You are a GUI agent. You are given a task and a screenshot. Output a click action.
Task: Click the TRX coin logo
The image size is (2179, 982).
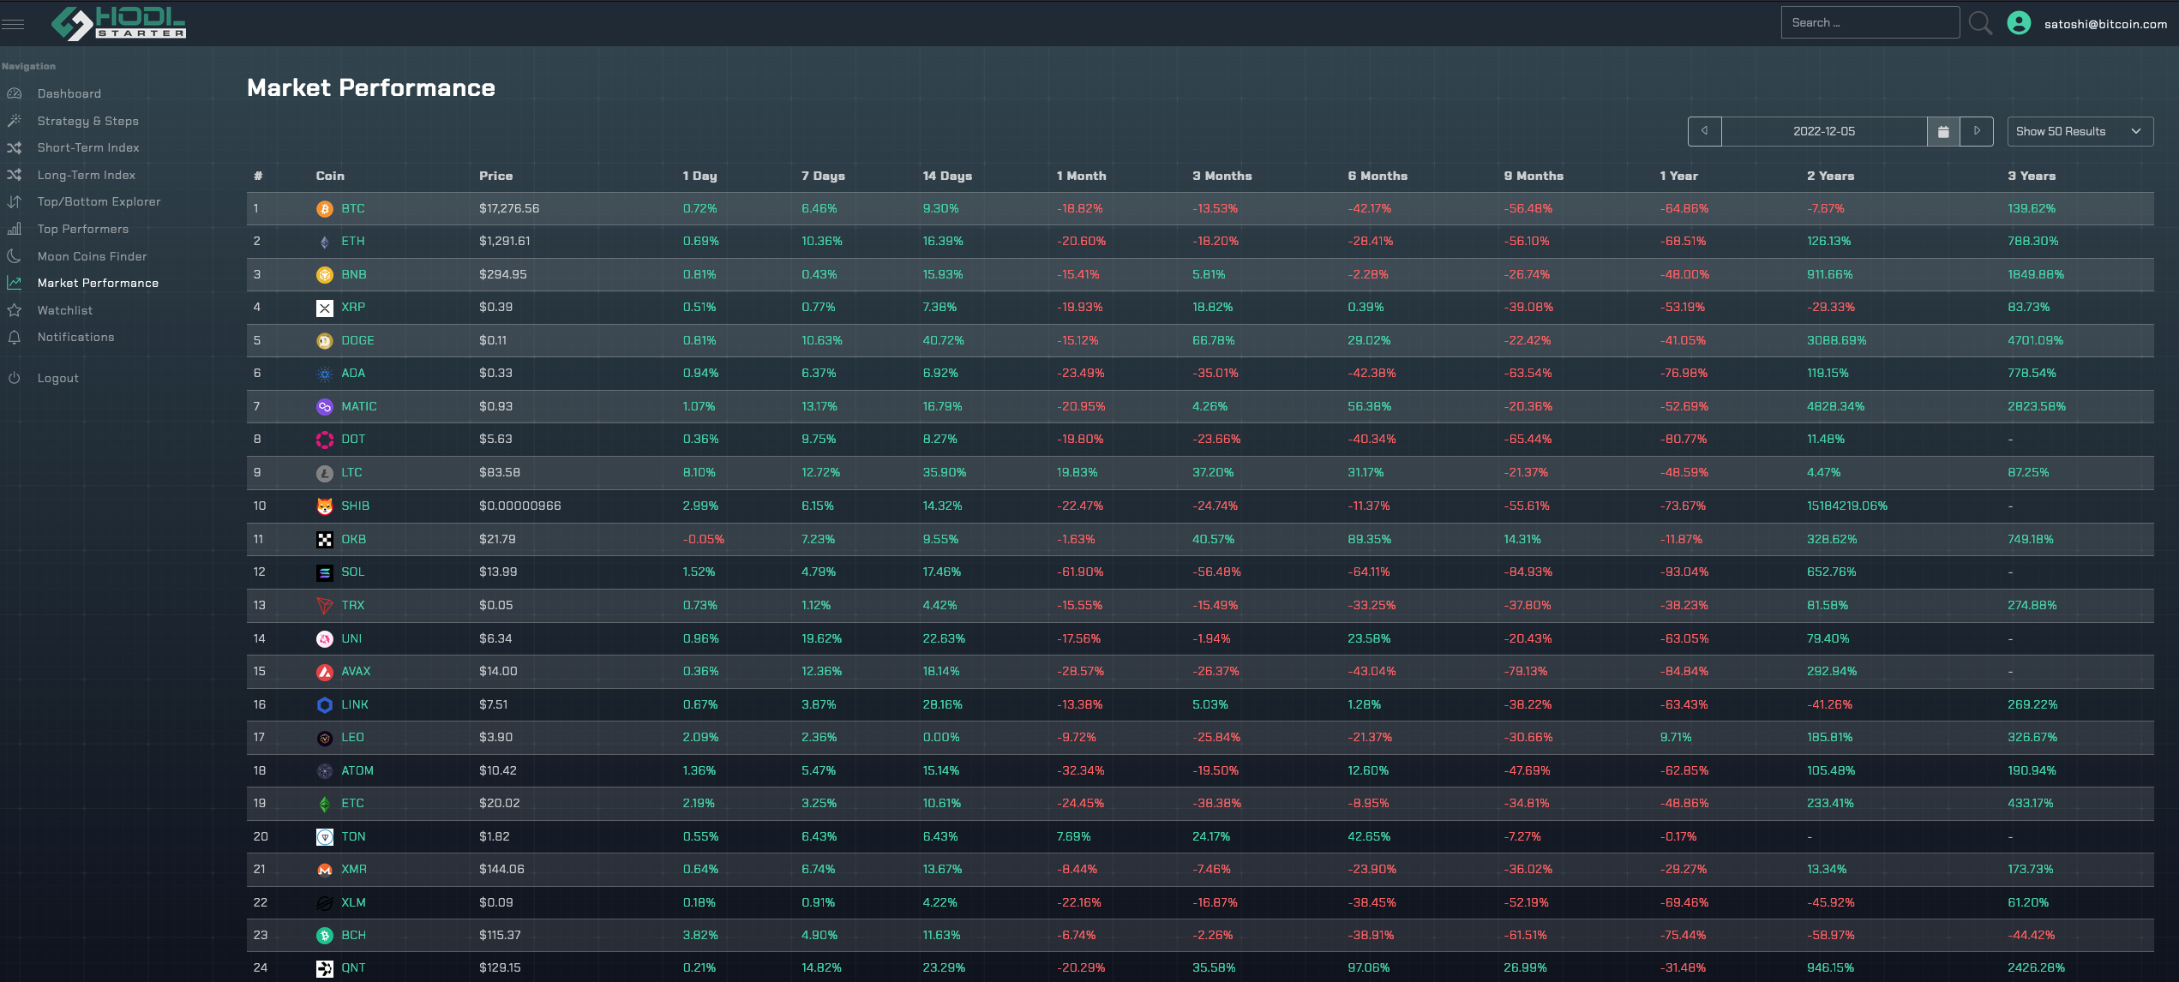coord(324,606)
